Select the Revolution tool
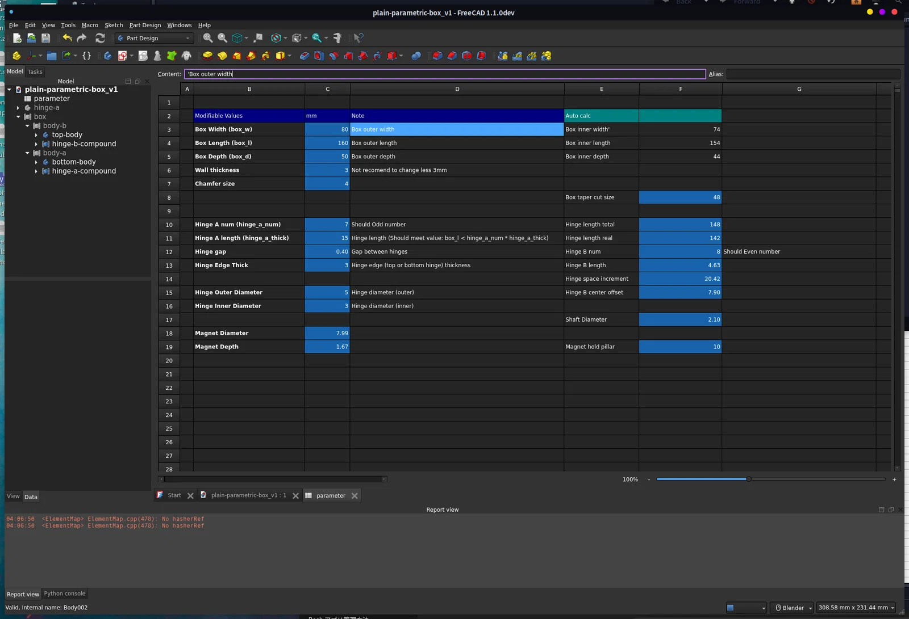Image resolution: width=909 pixels, height=619 pixels. point(222,56)
